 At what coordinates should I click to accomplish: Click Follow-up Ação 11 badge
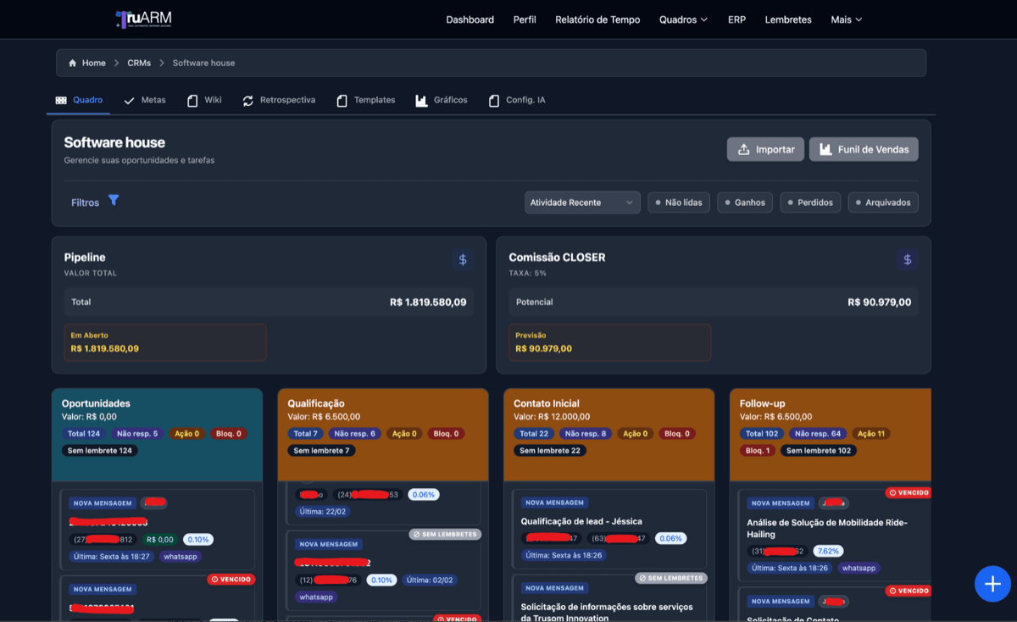pyautogui.click(x=871, y=434)
